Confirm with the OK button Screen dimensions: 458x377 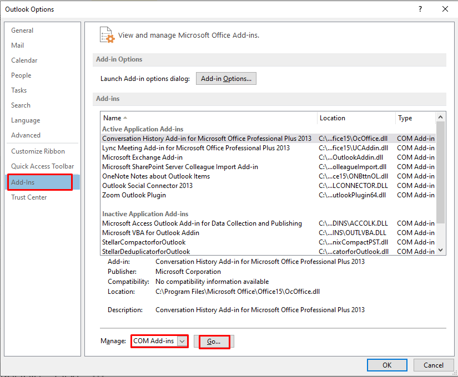coord(387,365)
